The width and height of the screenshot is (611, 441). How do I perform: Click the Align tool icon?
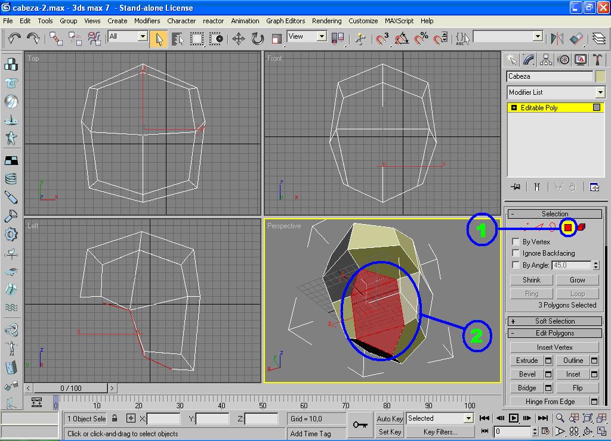coord(576,39)
